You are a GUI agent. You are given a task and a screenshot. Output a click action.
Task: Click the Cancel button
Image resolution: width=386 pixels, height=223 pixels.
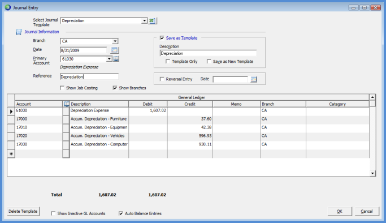pyautogui.click(x=367, y=212)
